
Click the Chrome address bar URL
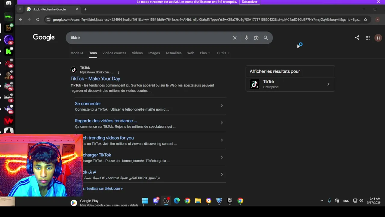[206, 20]
